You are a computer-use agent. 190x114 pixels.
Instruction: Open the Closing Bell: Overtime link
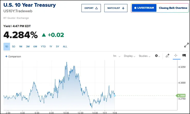173,8
